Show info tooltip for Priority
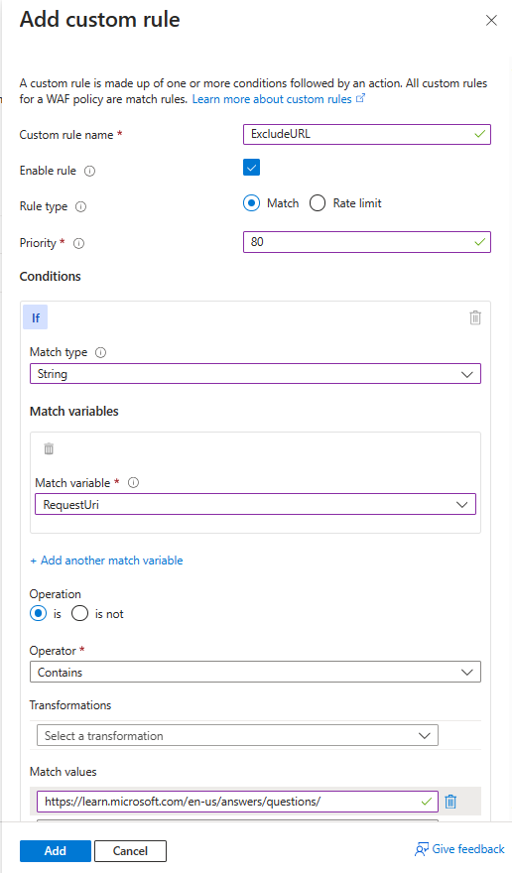The height and width of the screenshot is (873, 512). tap(79, 243)
